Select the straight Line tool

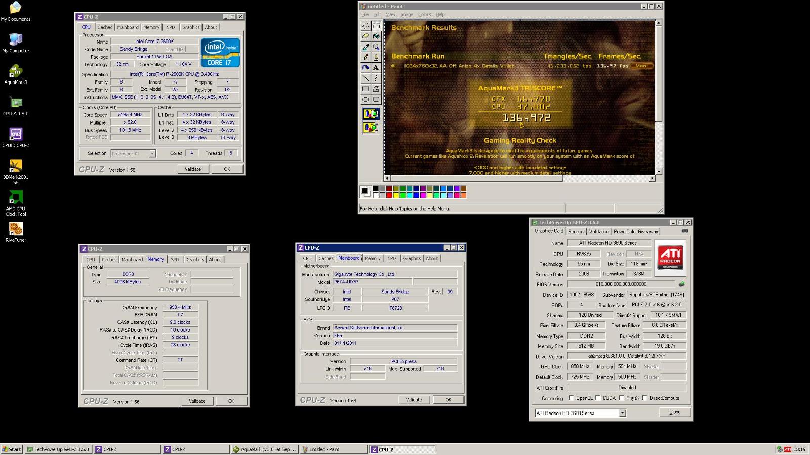[366, 78]
